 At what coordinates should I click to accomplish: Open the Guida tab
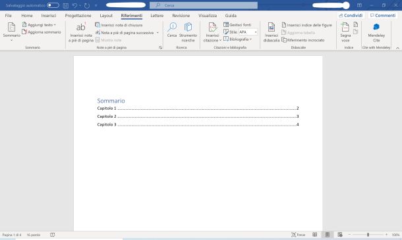point(231,15)
